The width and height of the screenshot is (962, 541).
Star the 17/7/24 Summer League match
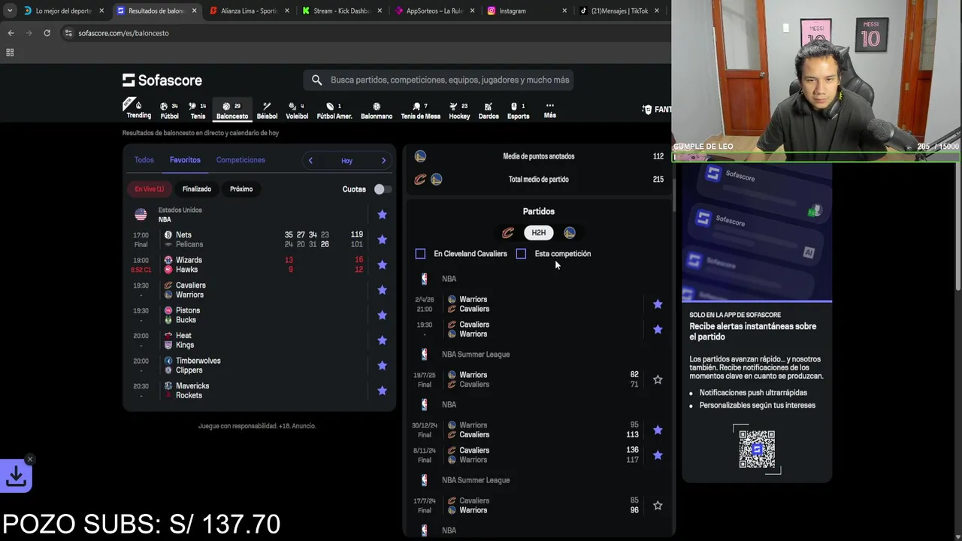click(658, 506)
